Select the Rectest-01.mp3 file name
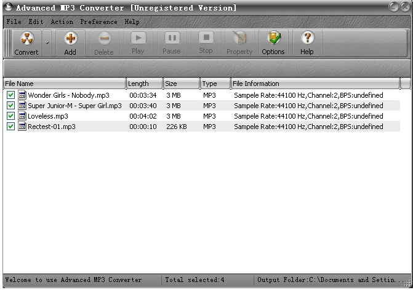Screen dimensions: 413x290 (52, 127)
